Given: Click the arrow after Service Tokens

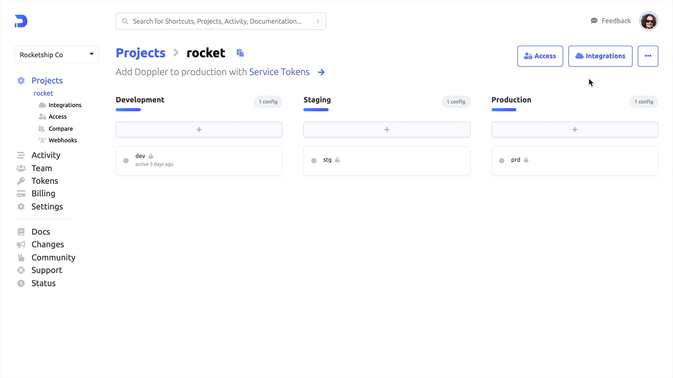Looking at the screenshot, I should pyautogui.click(x=321, y=72).
